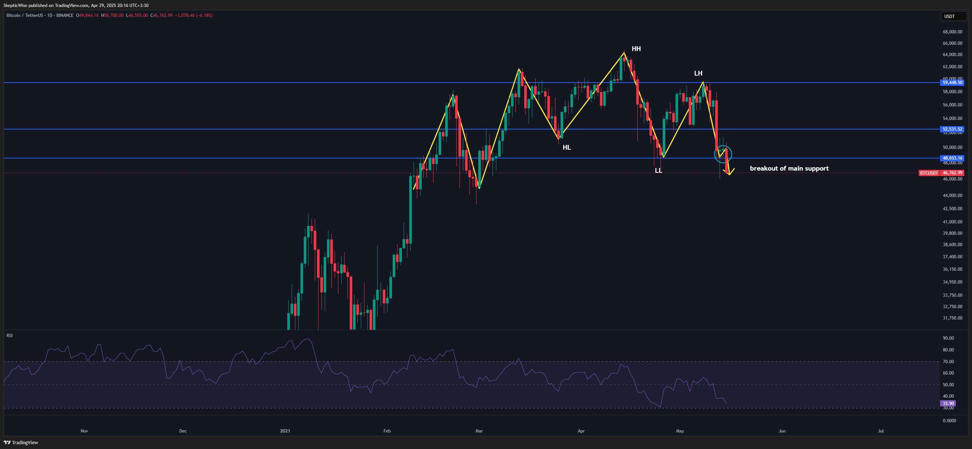Click the 31,750.00 price scale label
The image size is (972, 449).
pos(953,318)
